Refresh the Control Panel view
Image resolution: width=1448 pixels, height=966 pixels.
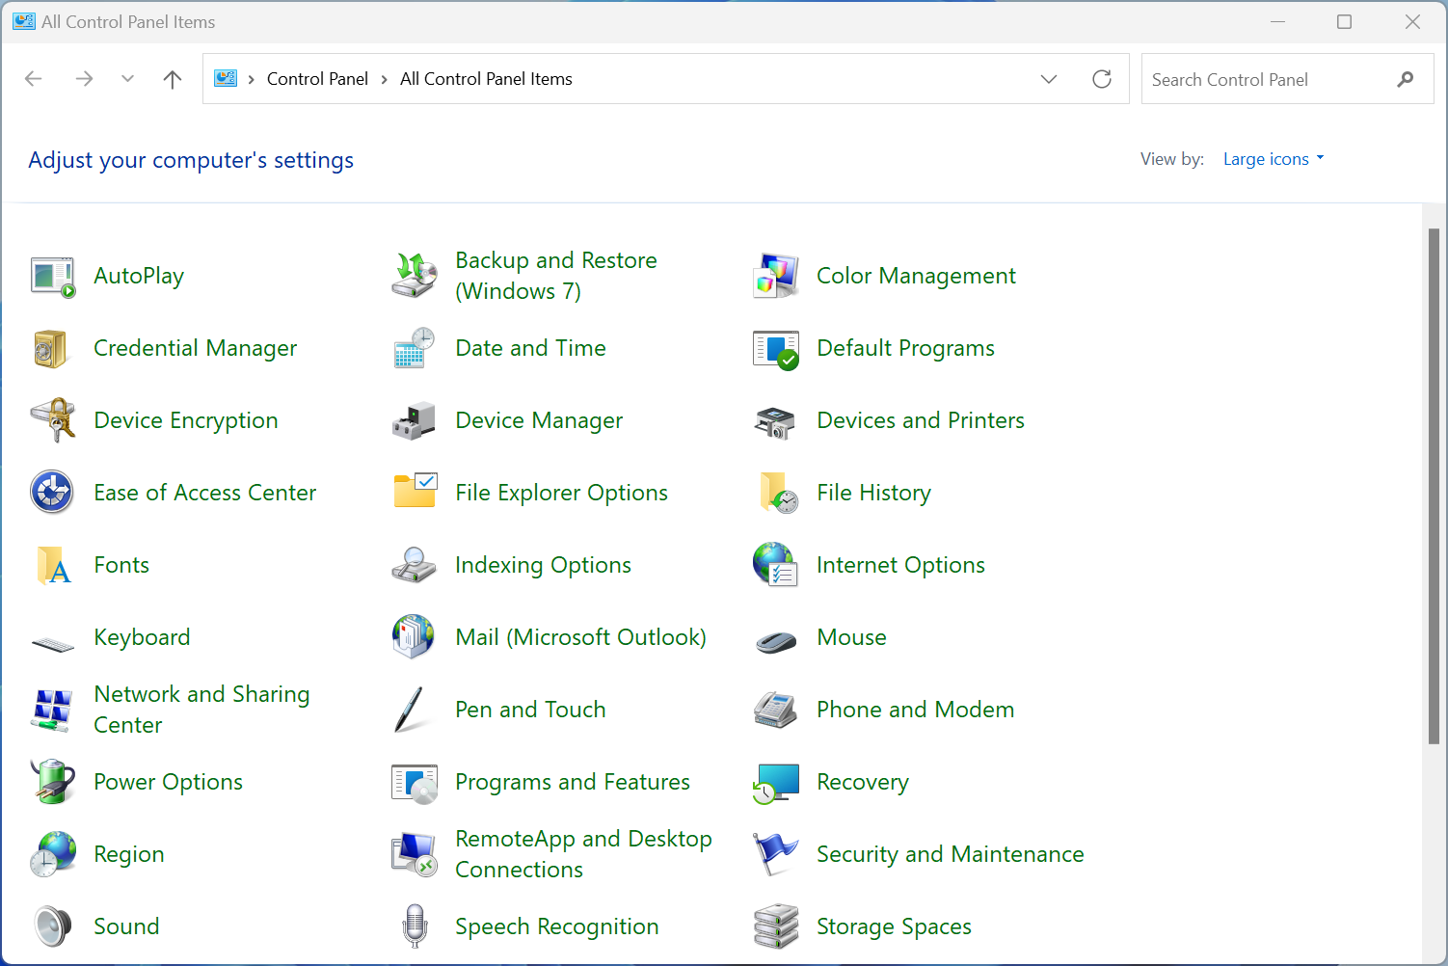click(1102, 79)
